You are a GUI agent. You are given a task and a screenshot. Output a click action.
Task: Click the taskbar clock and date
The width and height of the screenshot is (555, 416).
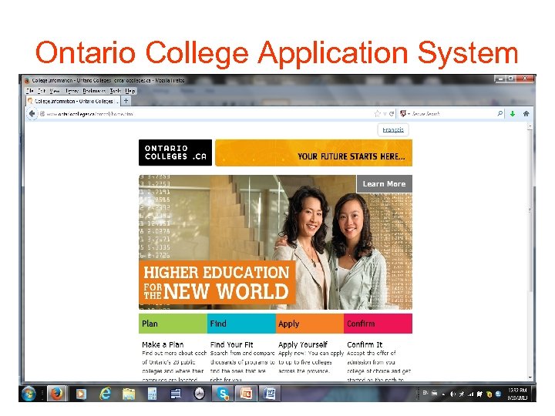coord(517,394)
